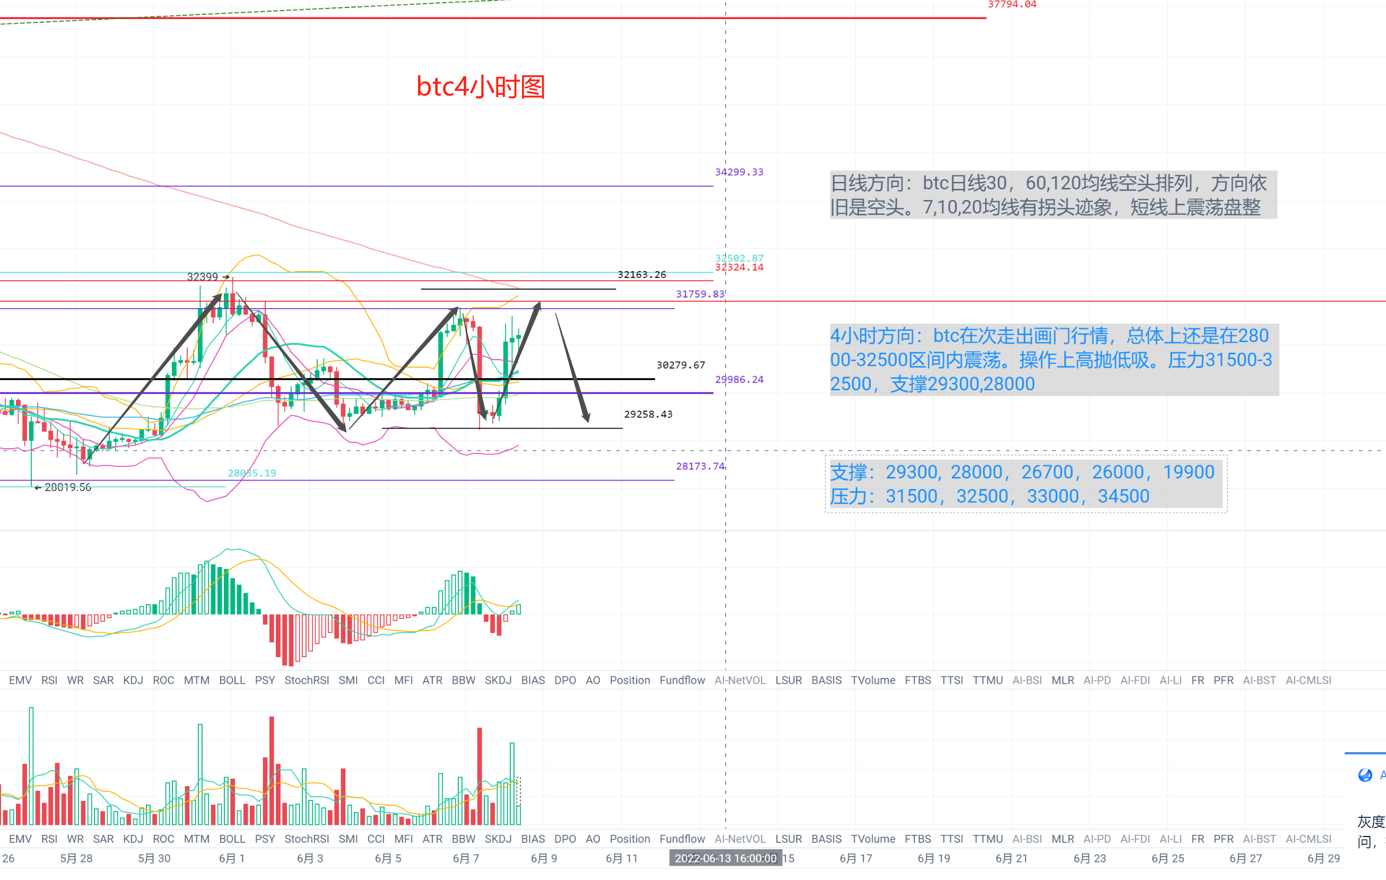1386x880 pixels.
Task: Select LSUR indicator below the MACD pane
Action: (x=789, y=680)
